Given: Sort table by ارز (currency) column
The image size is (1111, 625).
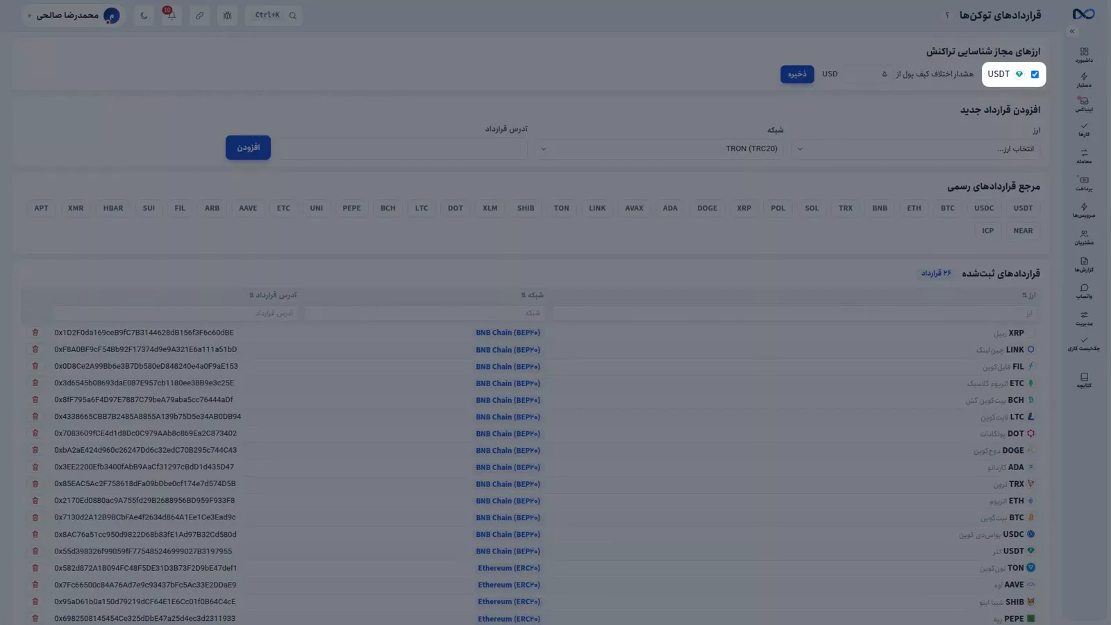Looking at the screenshot, I should click(1028, 295).
